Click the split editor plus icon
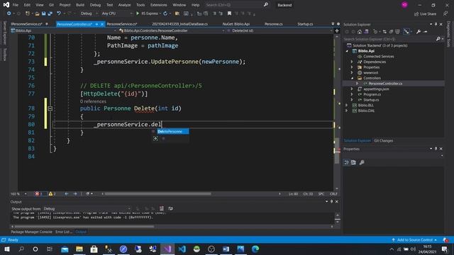The height and width of the screenshot is (255, 454). 337,30
